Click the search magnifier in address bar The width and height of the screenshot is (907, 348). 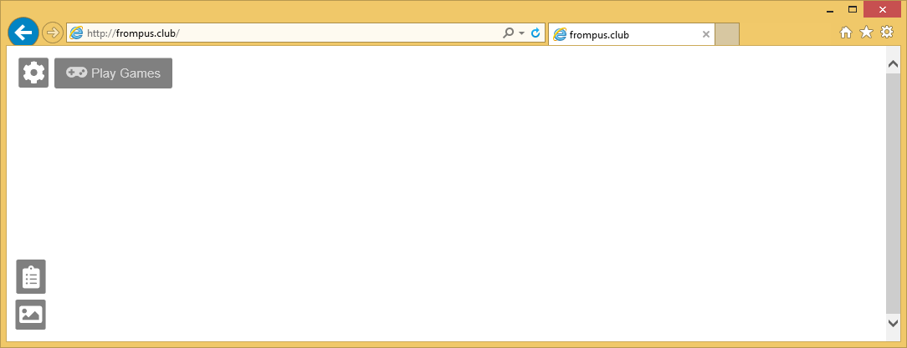point(509,33)
